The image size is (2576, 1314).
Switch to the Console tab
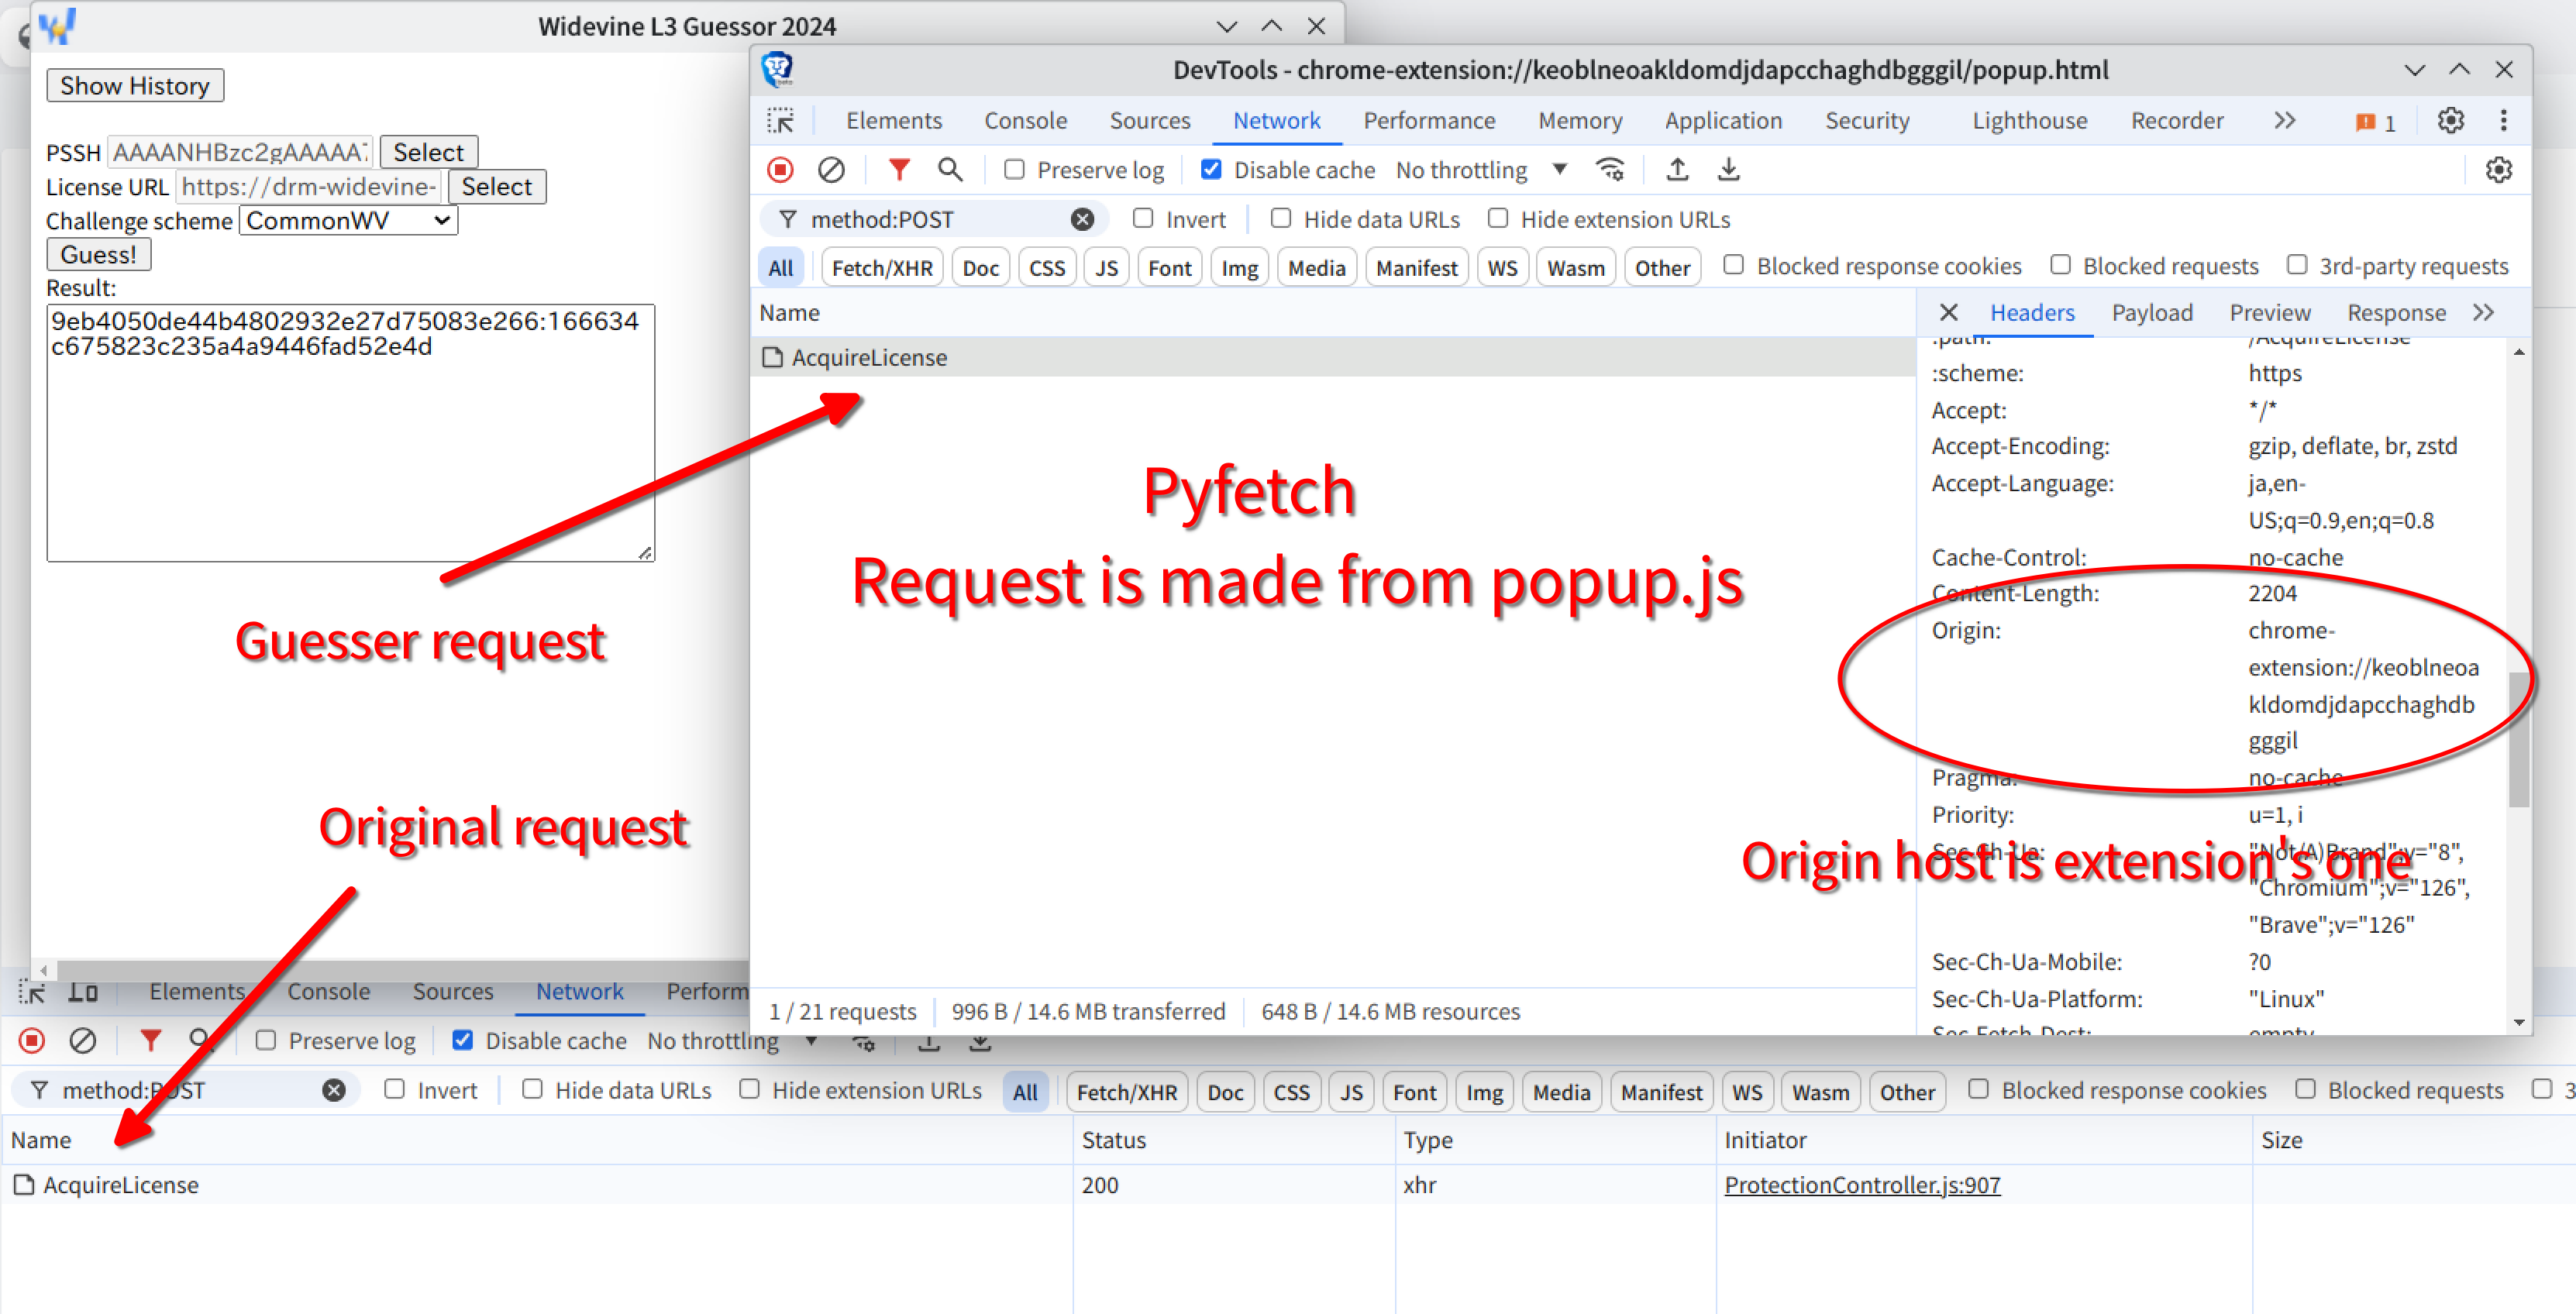pyautogui.click(x=1025, y=121)
